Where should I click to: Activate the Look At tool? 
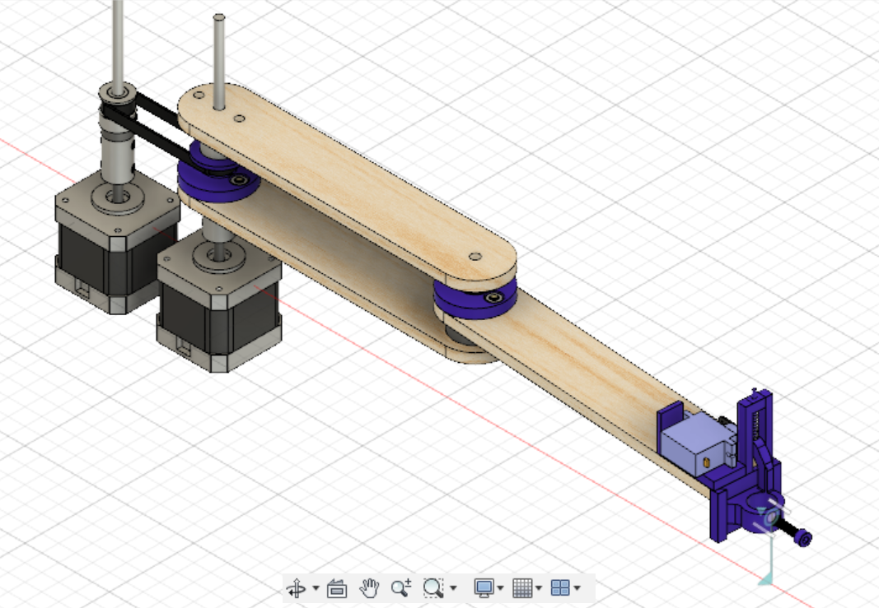336,588
